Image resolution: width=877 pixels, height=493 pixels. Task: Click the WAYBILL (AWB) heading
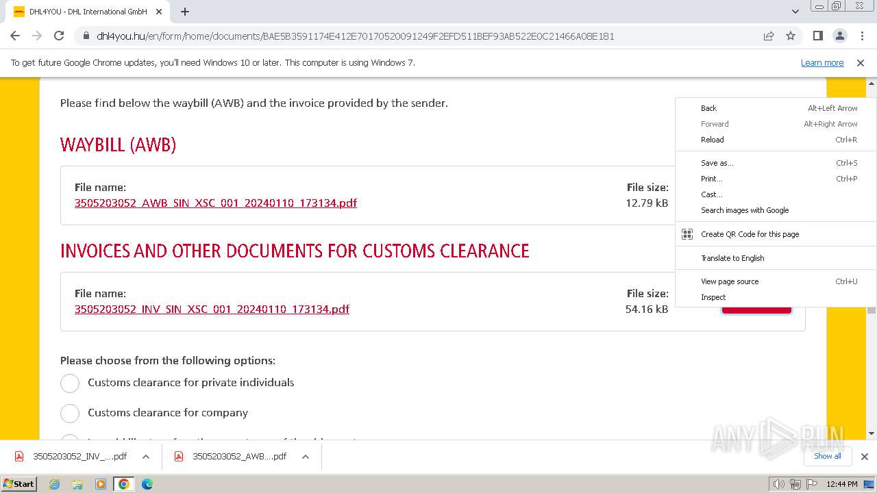coord(118,145)
